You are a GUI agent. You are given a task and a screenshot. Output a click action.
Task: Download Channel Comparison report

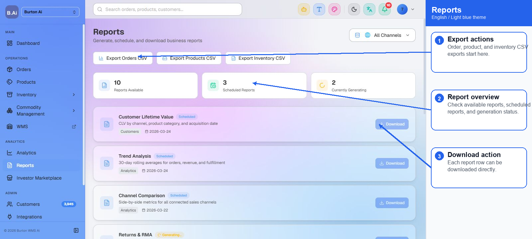point(392,203)
